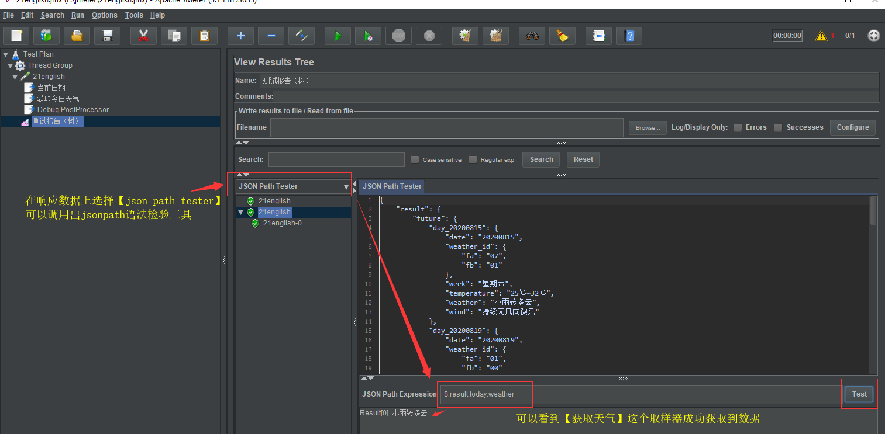Open the Help menu

(157, 15)
